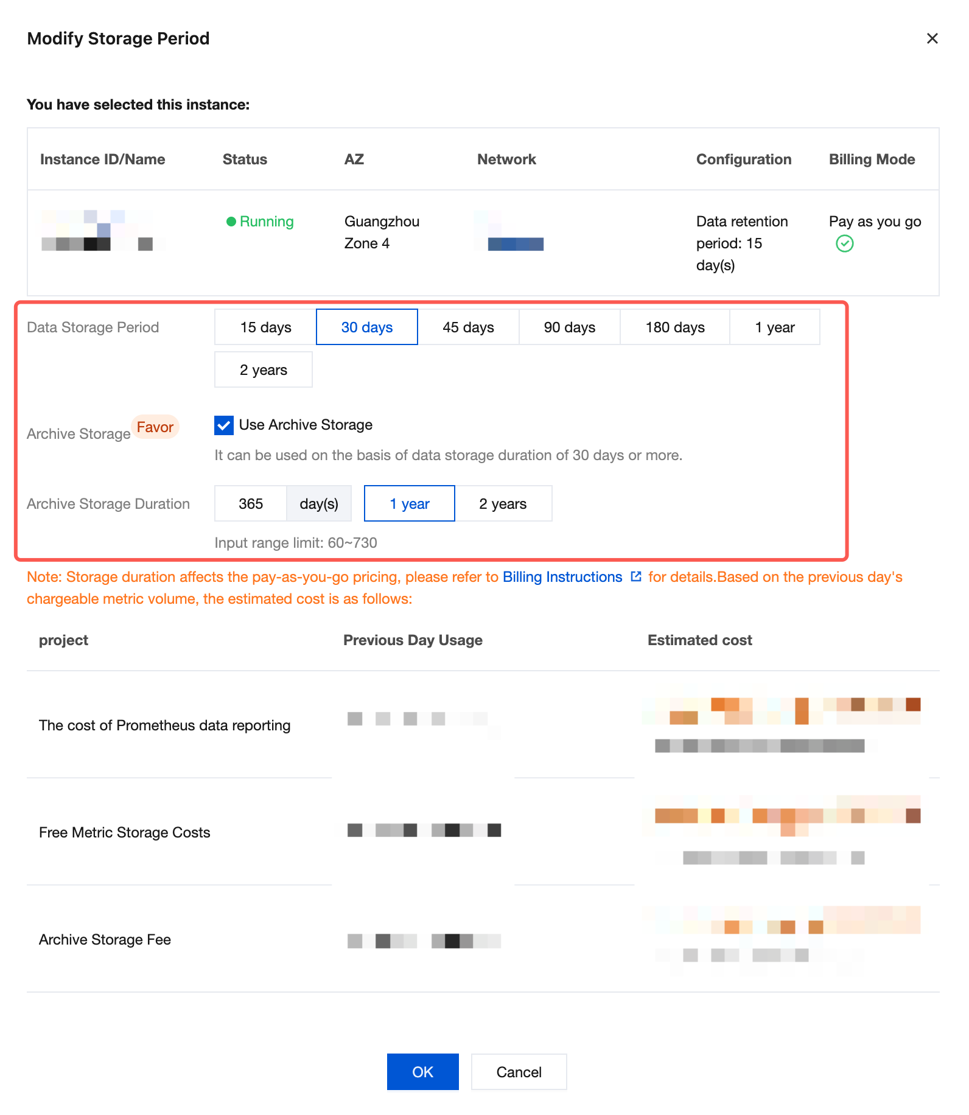Click the 'Network' column header
The height and width of the screenshot is (1115, 969).
(x=506, y=159)
